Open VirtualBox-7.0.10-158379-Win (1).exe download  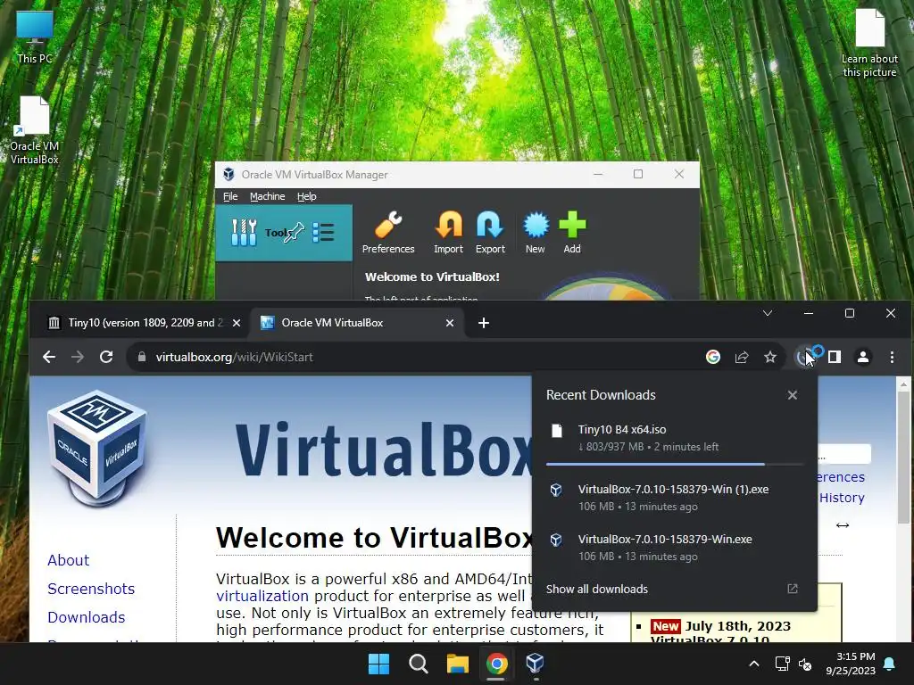click(675, 498)
